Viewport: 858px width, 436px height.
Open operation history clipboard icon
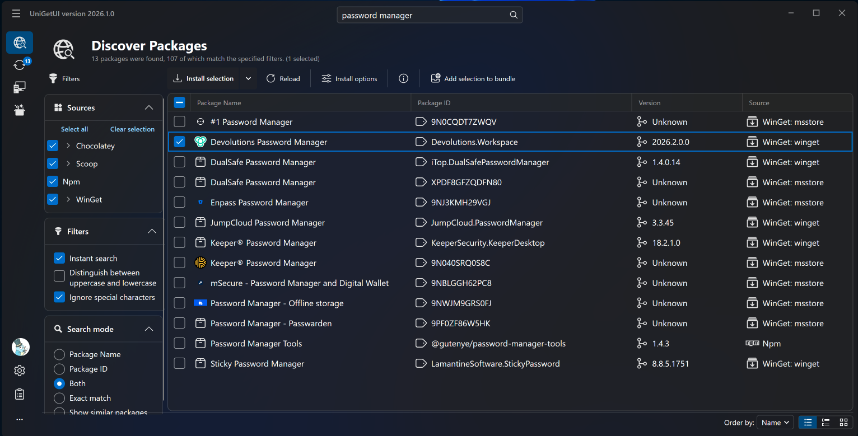point(20,394)
